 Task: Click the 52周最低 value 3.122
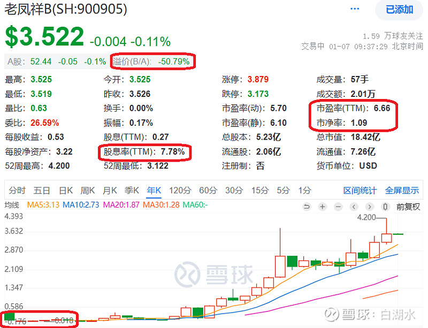(x=158, y=166)
